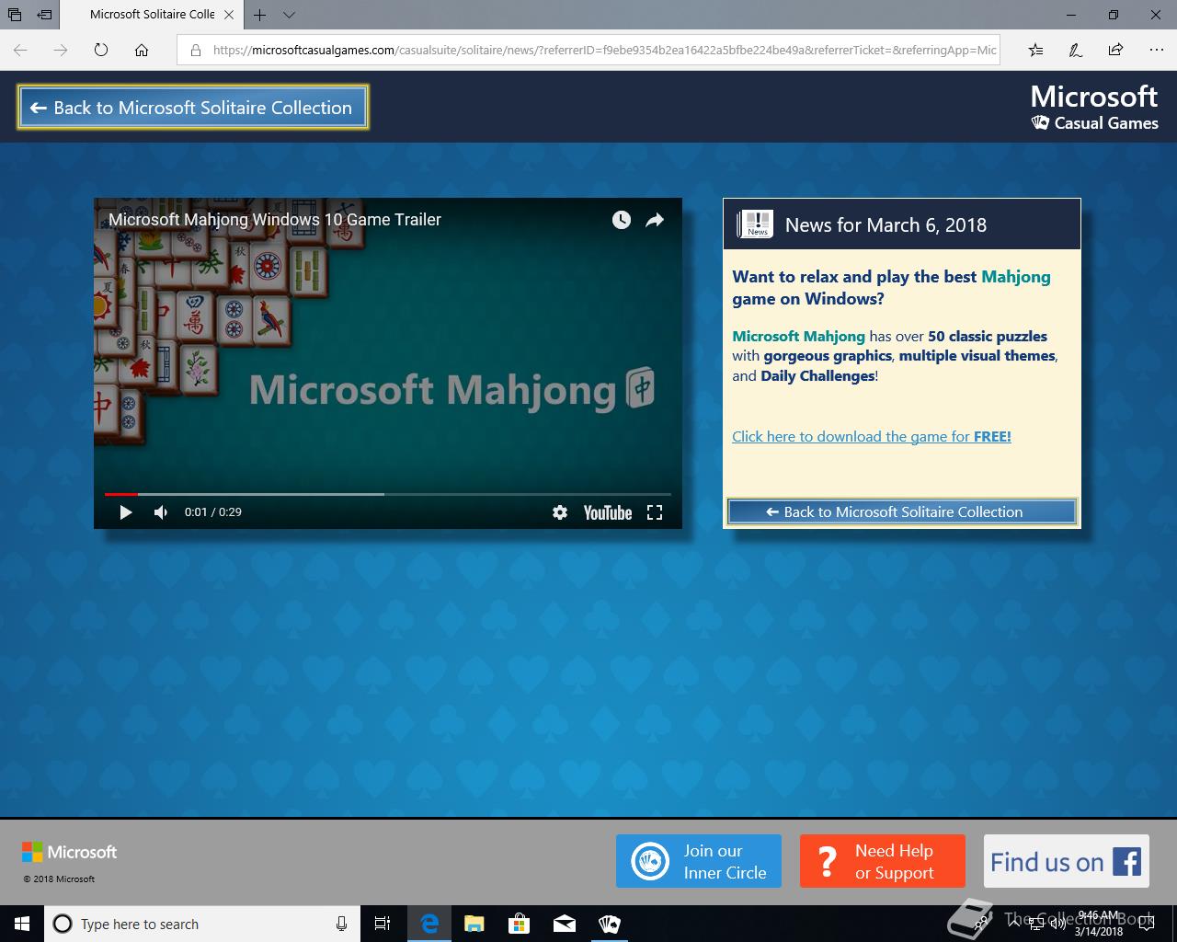The height and width of the screenshot is (942, 1177).
Task: Select the Microsoft Solitaire Collection tab
Action: [x=152, y=15]
